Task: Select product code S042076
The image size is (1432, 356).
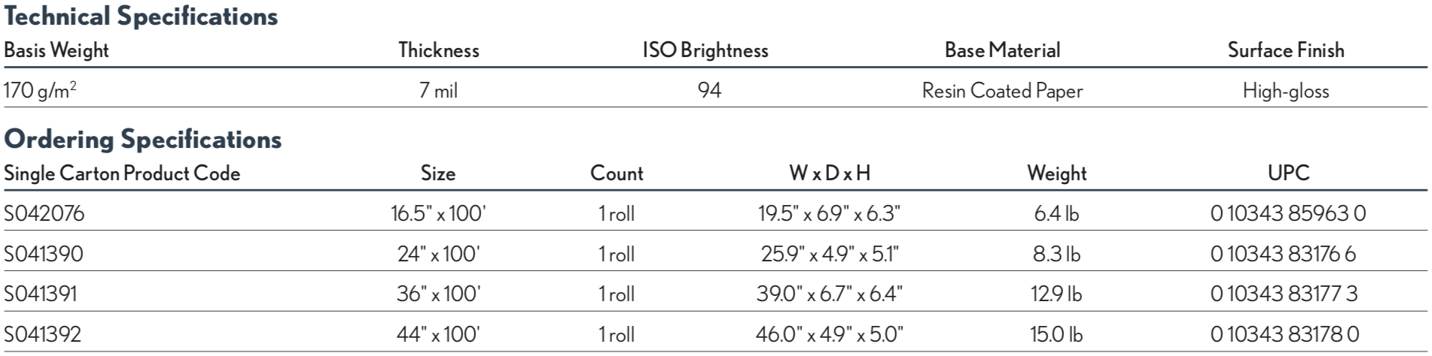Action: point(44,214)
